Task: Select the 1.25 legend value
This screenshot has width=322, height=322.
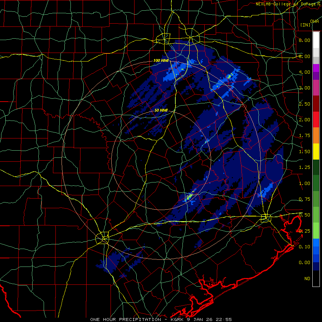Action: coord(304,167)
